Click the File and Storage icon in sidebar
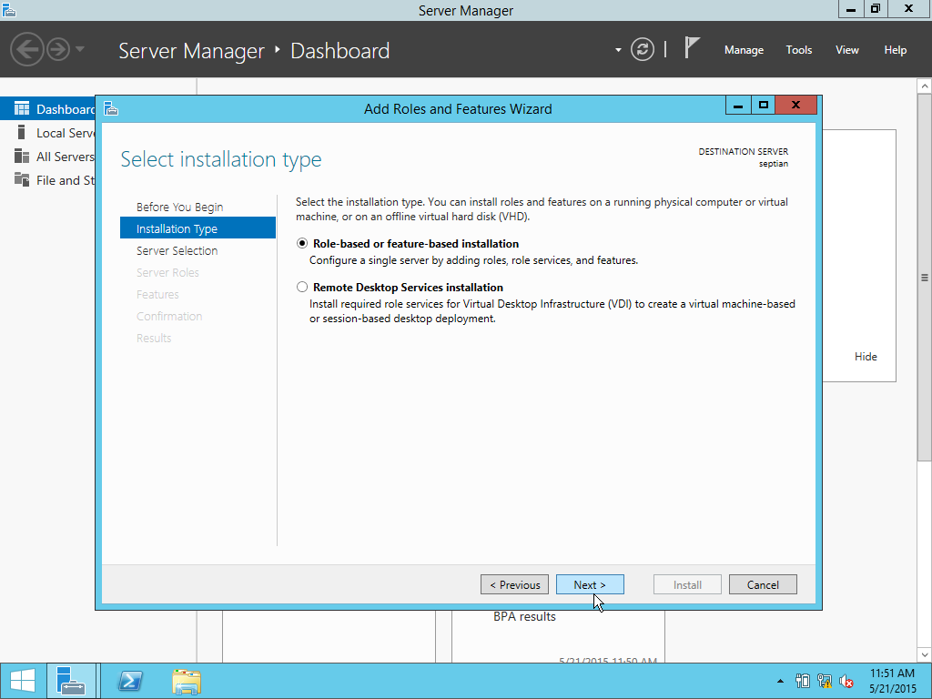 [x=22, y=179]
